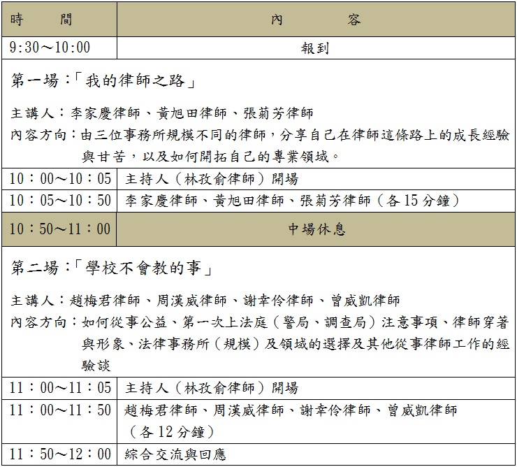Select the 11：00～11：05 time cell
The height and width of the screenshot is (467, 517).
coord(59,388)
